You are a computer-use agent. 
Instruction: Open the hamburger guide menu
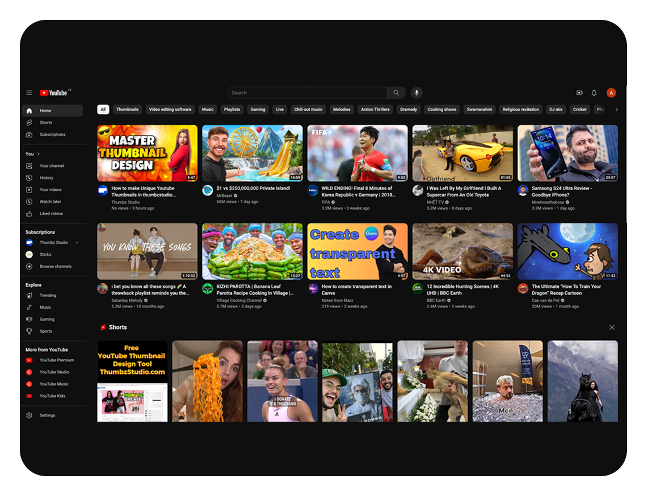[x=29, y=93]
